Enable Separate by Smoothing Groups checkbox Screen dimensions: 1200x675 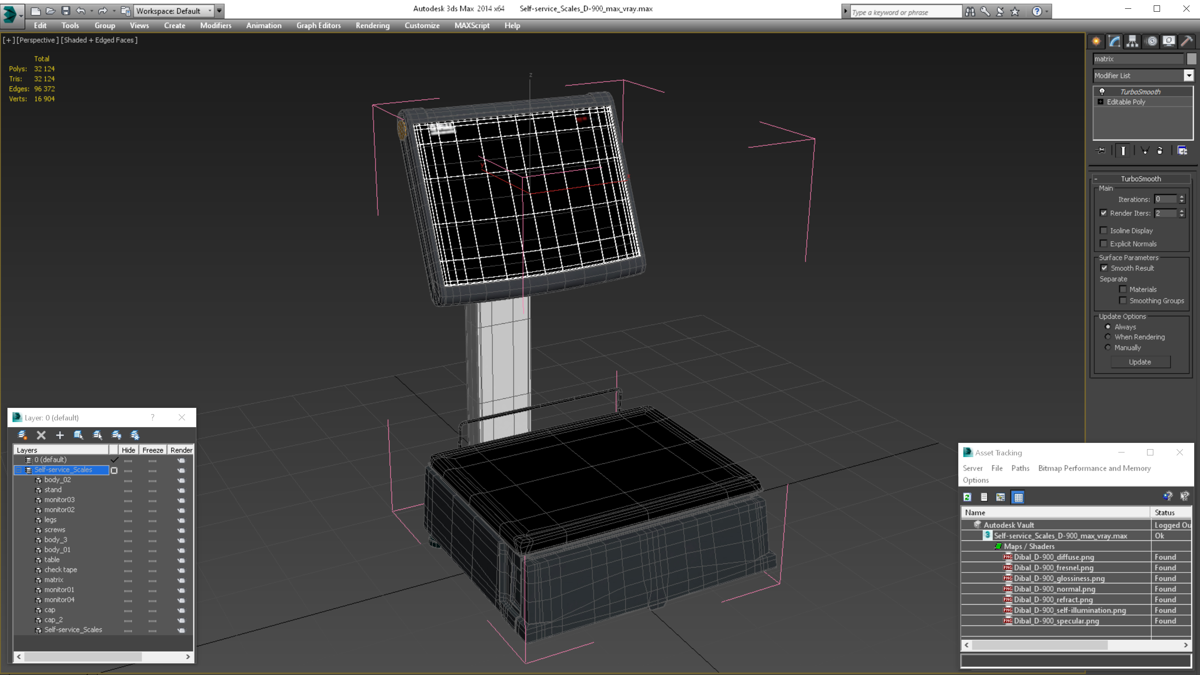pos(1122,300)
